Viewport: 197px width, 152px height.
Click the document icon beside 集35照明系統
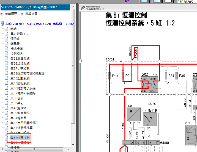tap(7, 83)
